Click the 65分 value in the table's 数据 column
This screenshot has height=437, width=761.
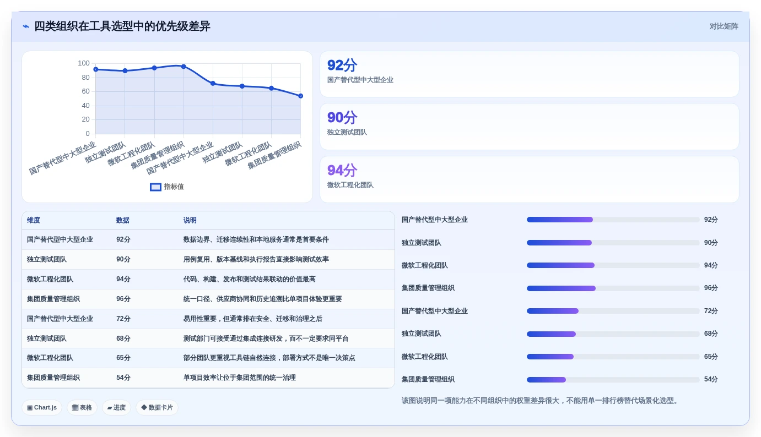123,358
